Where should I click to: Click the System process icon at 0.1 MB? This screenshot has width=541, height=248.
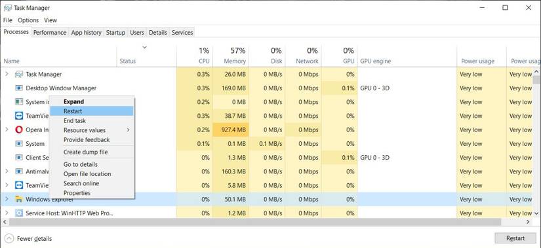[x=19, y=144]
